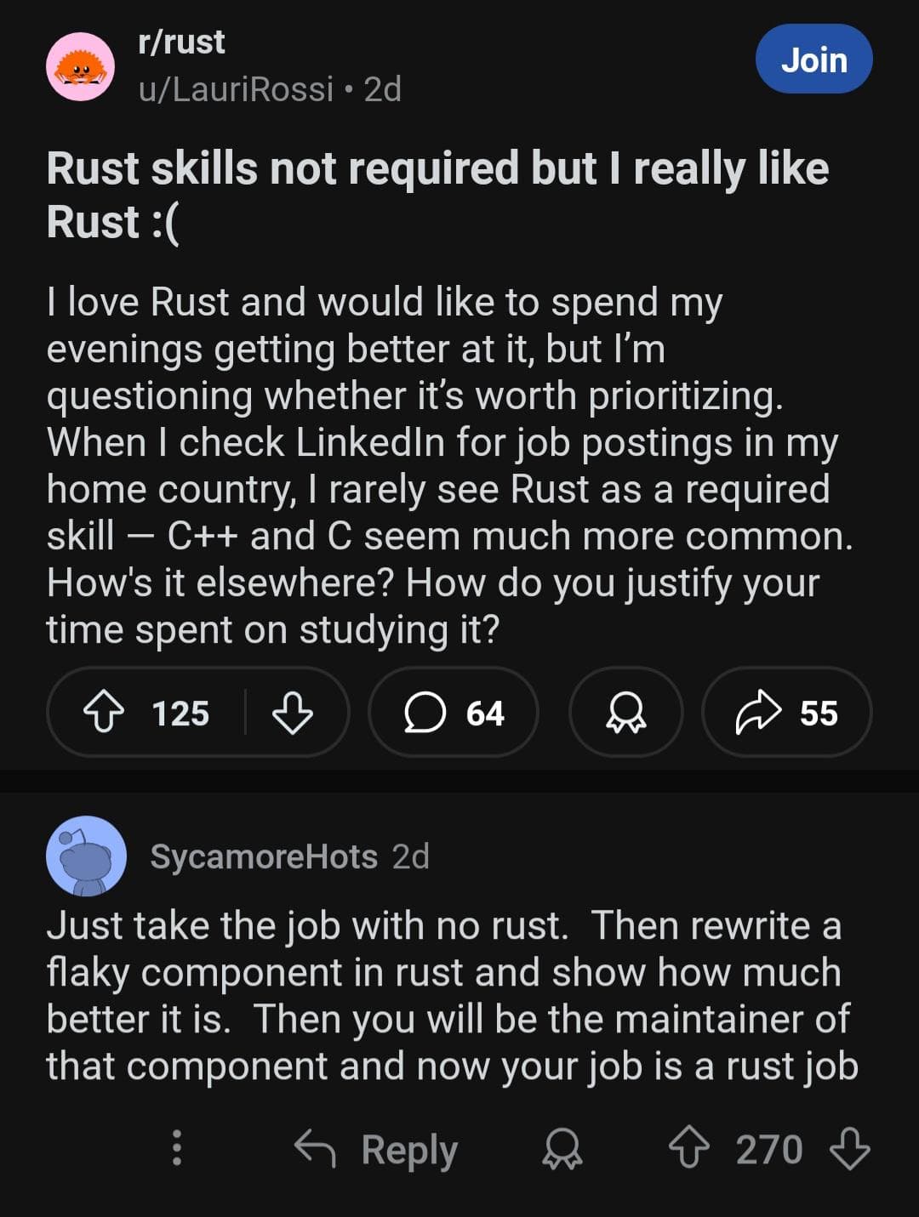
Task: Select the 270 comment vote count
Action: [770, 1149]
